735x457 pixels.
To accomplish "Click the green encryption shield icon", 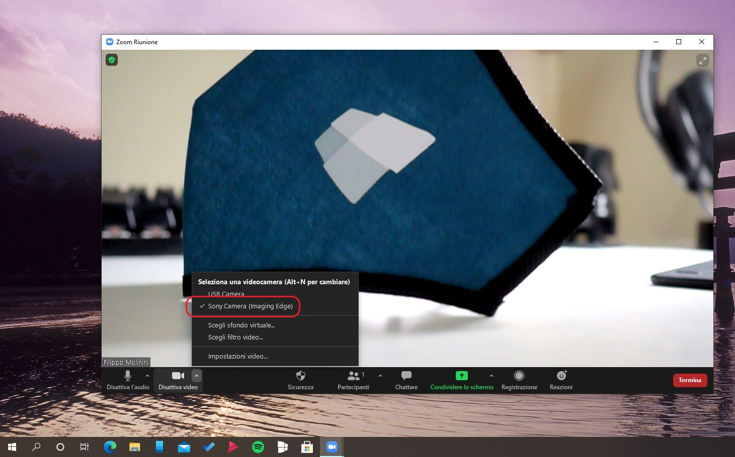I will [112, 60].
